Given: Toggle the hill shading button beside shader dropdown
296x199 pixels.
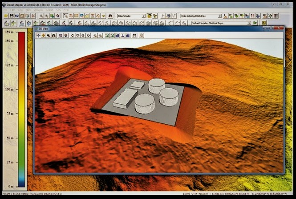Looking at the screenshot, I should coord(149,16).
